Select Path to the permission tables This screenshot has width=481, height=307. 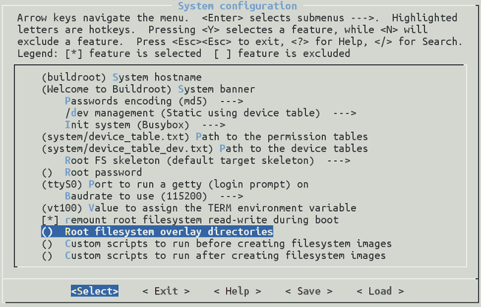coord(203,136)
